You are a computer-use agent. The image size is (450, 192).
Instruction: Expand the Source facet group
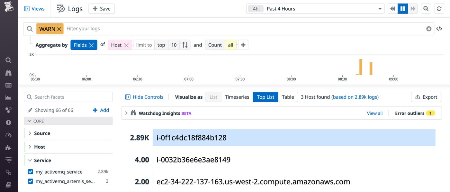[29, 133]
